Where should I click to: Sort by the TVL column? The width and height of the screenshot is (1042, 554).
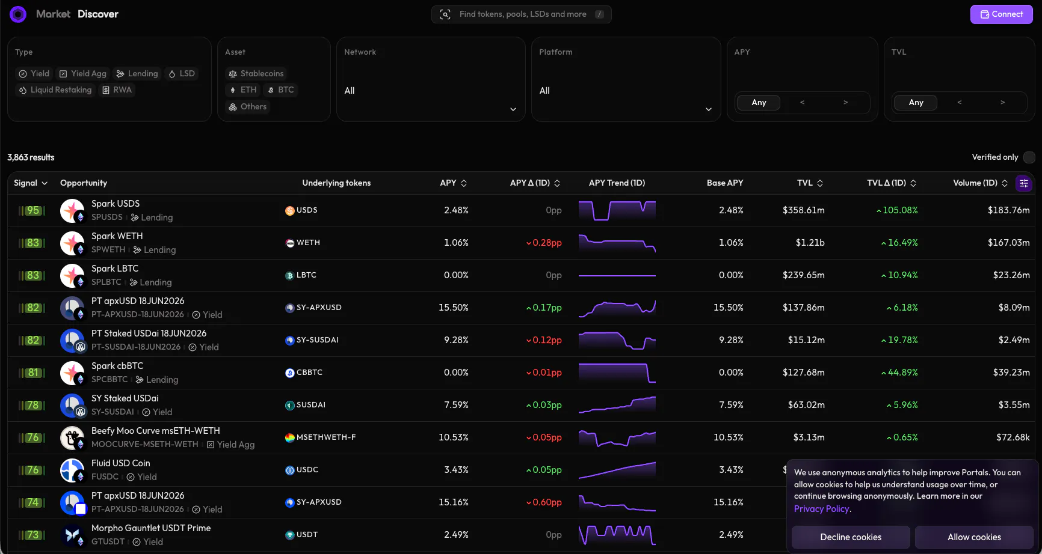810,183
